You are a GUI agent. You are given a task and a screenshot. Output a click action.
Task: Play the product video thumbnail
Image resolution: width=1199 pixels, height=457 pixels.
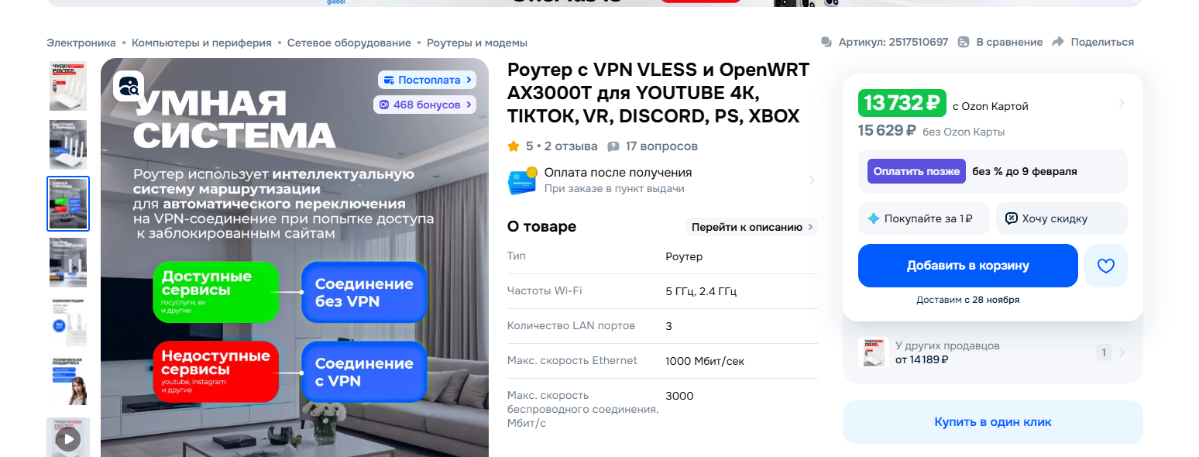68,439
